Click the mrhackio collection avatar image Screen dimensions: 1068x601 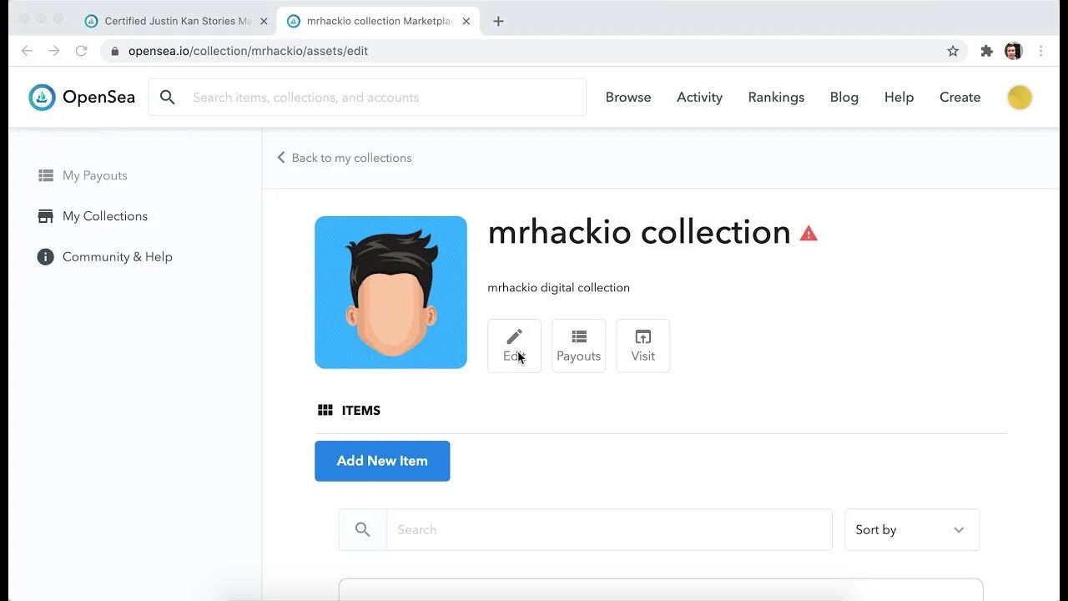pos(390,292)
